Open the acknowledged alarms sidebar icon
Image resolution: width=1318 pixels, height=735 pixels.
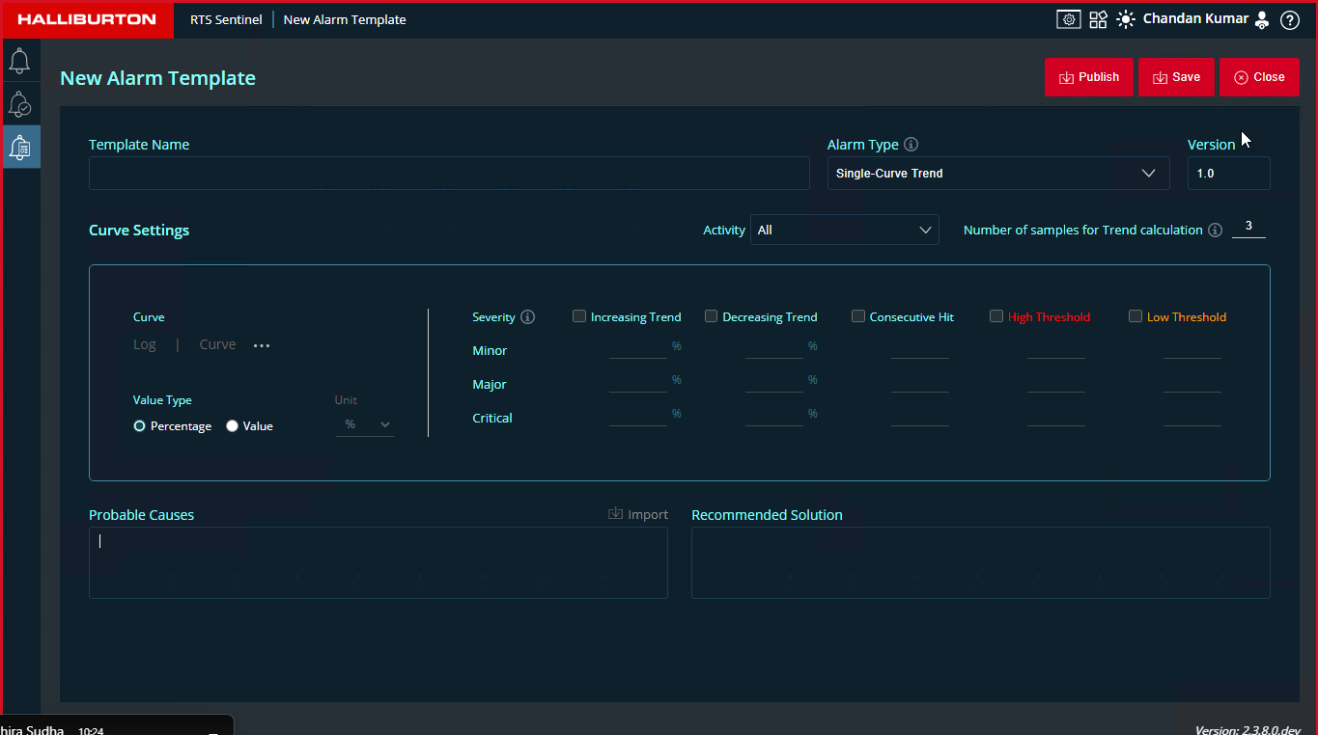click(19, 104)
